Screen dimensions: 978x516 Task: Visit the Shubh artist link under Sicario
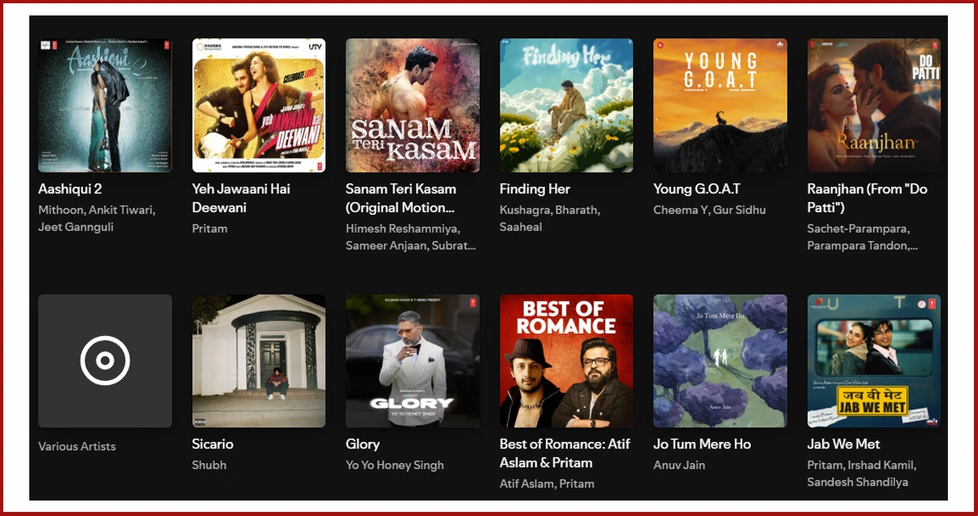pos(209,465)
